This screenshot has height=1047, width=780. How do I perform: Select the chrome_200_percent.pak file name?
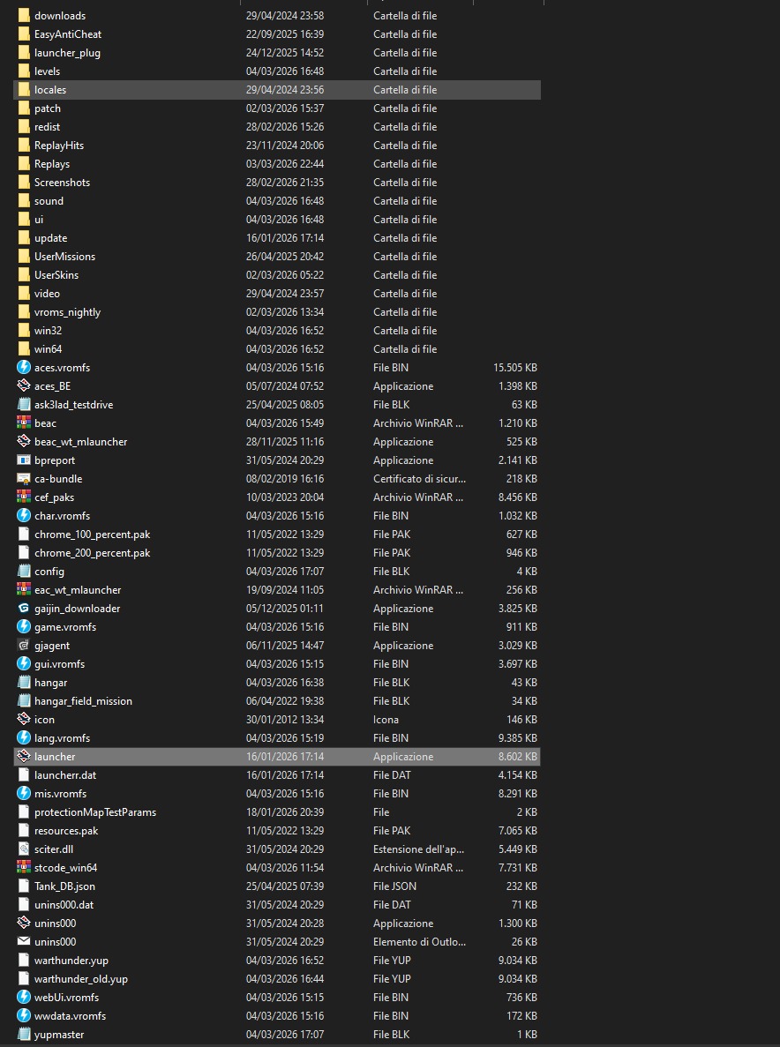coord(92,552)
